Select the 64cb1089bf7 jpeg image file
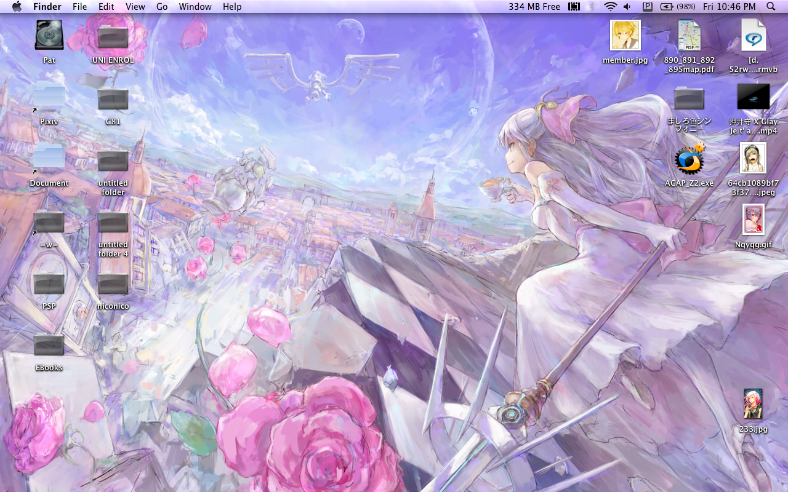Image resolution: width=788 pixels, height=492 pixels. pos(754,158)
